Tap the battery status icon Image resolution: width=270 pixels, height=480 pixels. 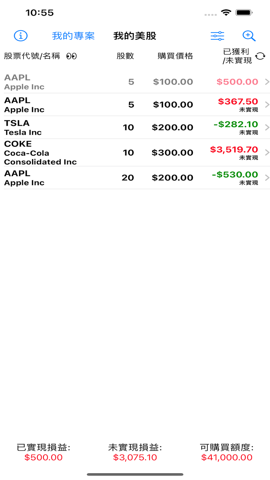244,12
